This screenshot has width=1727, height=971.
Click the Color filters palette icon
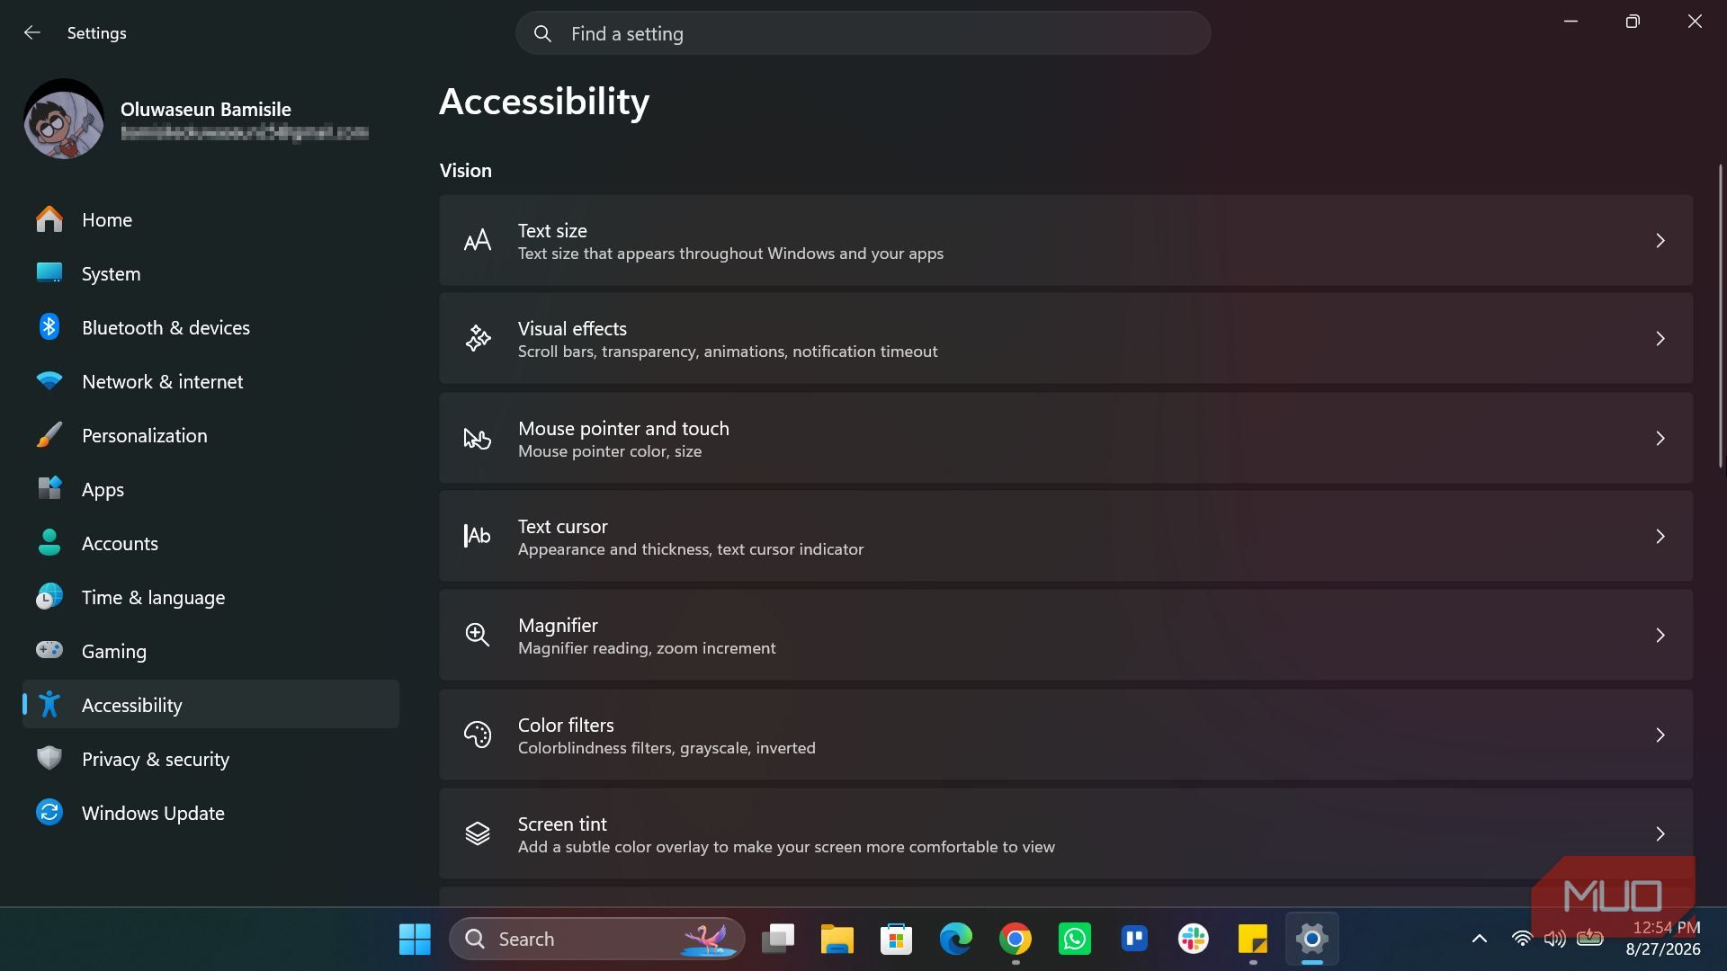coord(478,735)
